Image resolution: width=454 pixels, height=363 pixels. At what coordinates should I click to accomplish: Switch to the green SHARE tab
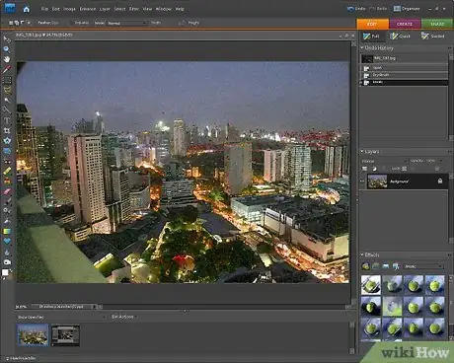[437, 24]
